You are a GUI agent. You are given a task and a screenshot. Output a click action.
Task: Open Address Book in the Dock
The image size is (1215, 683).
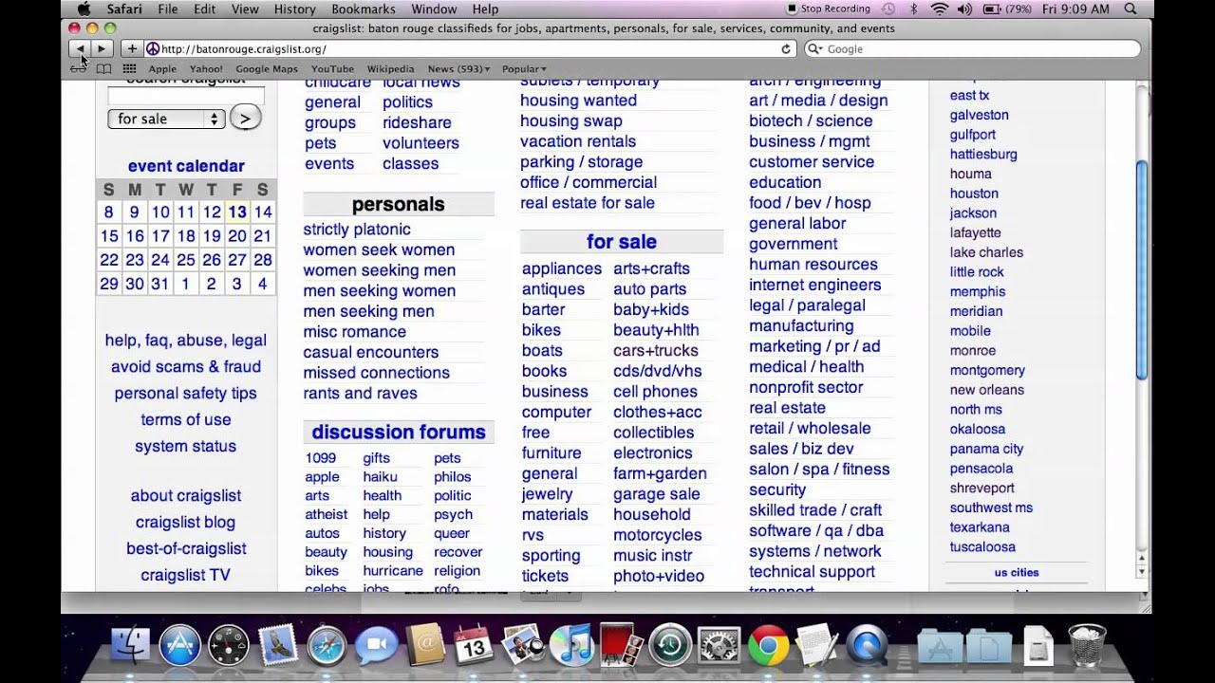(x=424, y=646)
